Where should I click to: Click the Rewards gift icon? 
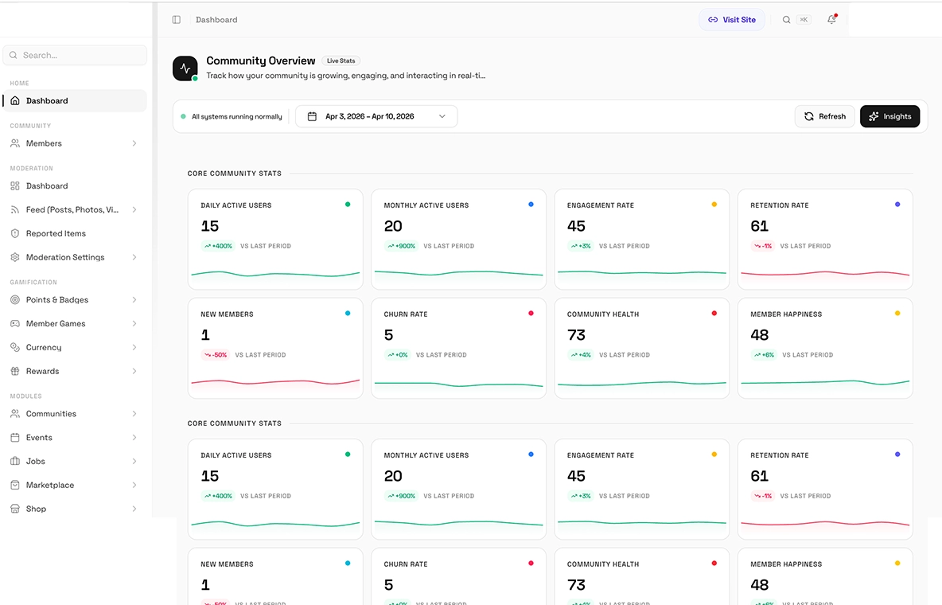(15, 372)
